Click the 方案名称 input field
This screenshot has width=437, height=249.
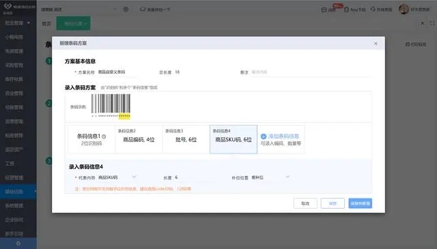coord(117,72)
